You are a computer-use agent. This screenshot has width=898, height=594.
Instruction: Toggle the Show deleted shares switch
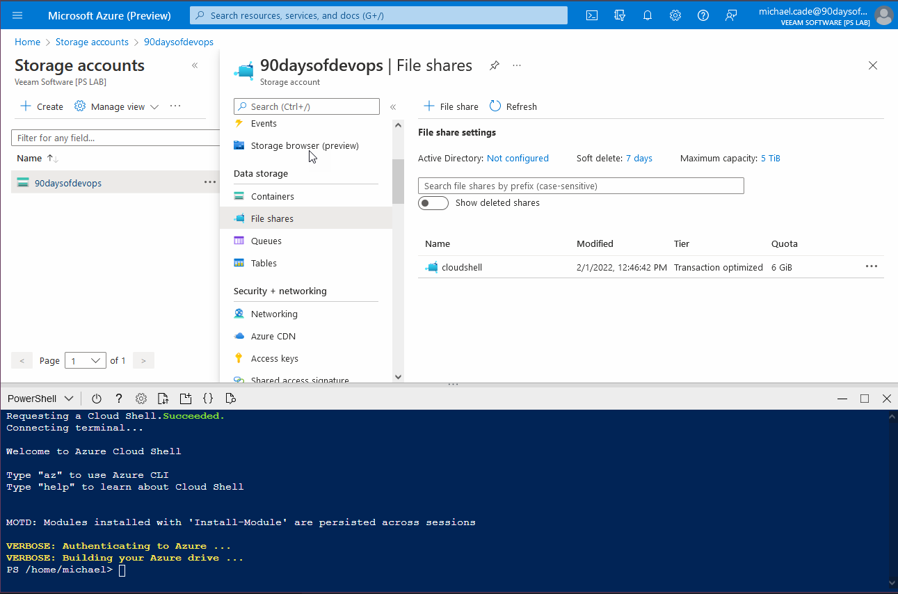pos(433,202)
